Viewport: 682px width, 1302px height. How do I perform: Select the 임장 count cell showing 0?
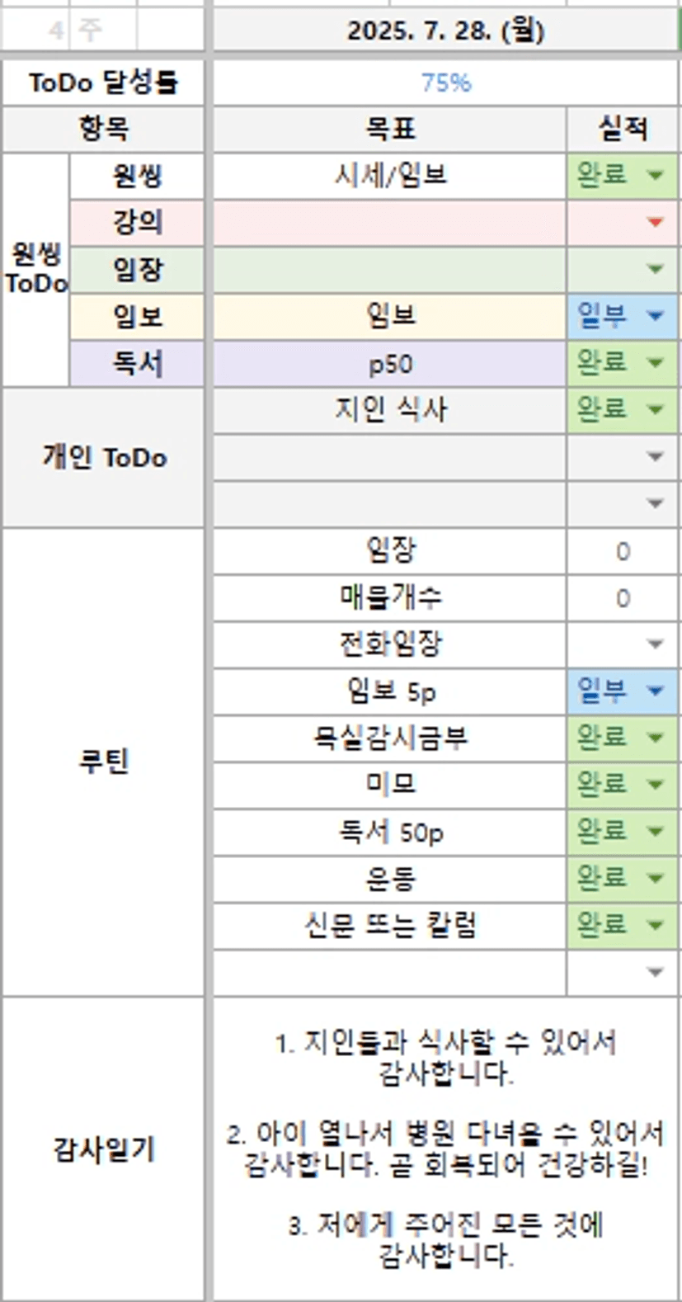(x=623, y=550)
